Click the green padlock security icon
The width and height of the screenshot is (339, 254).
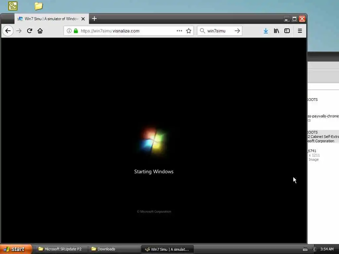[x=76, y=31]
